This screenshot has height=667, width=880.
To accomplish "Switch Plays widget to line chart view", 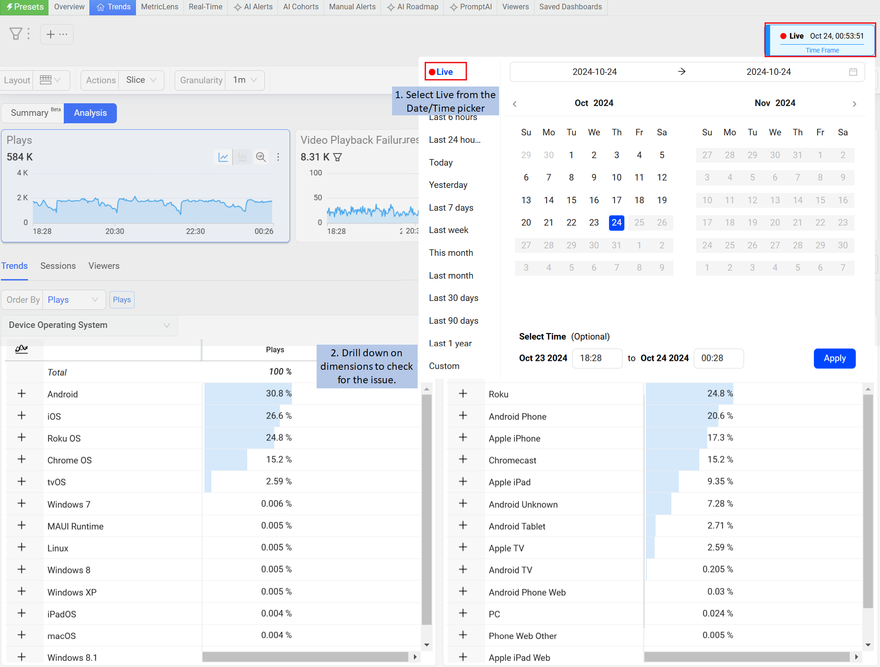I will 223,157.
